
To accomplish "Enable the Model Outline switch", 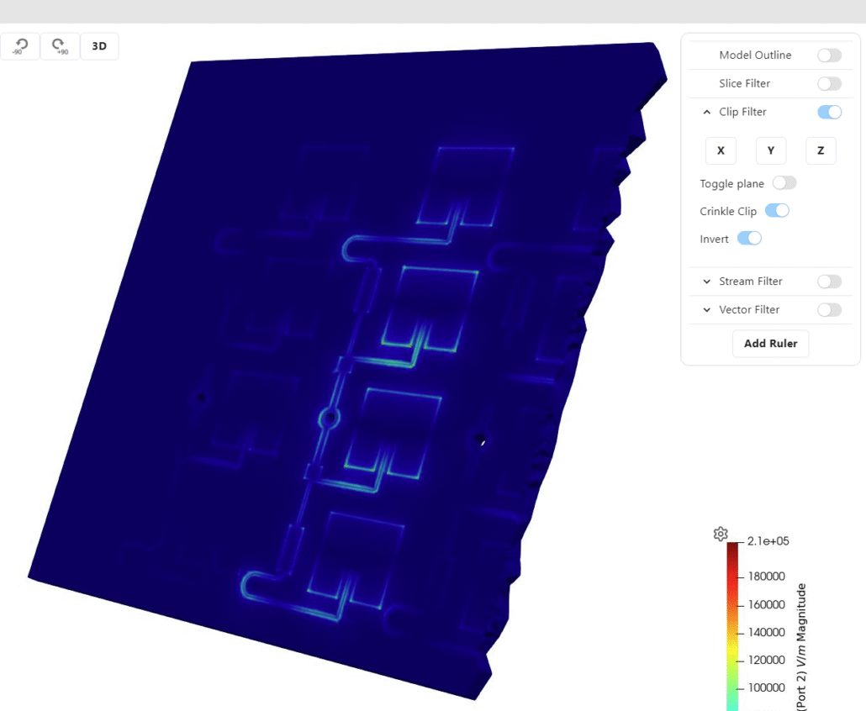I will (829, 55).
